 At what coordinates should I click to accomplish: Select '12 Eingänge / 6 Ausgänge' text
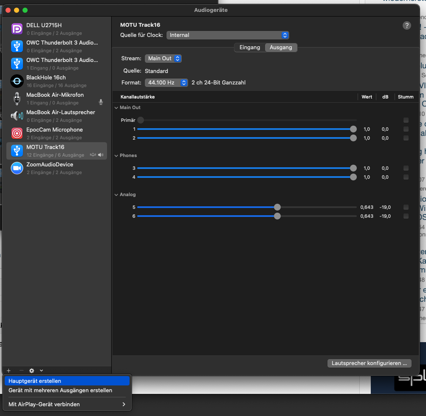click(x=55, y=155)
